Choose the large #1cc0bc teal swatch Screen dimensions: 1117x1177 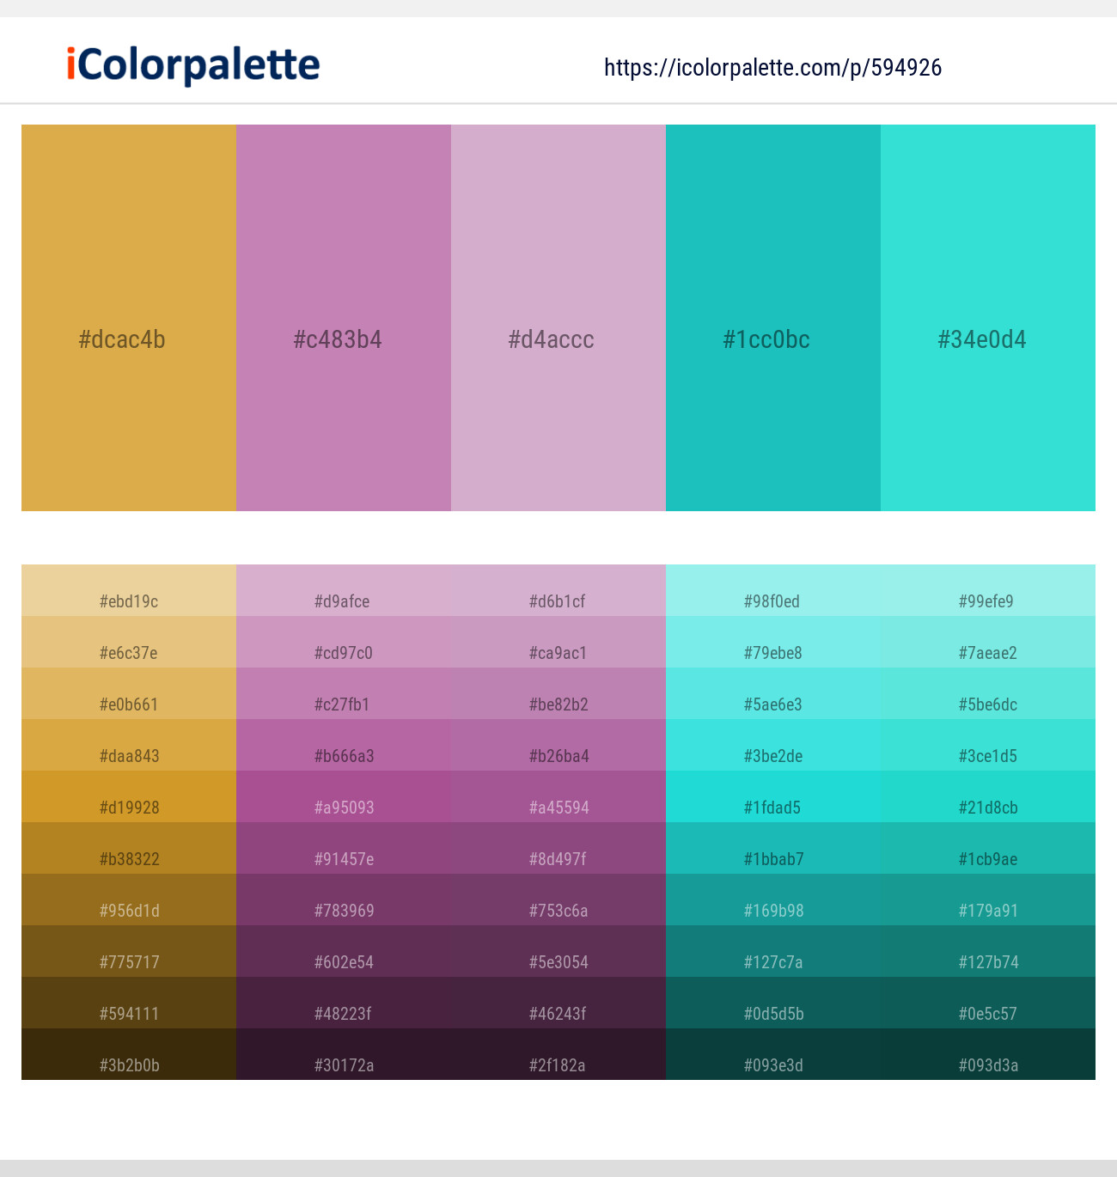(773, 318)
